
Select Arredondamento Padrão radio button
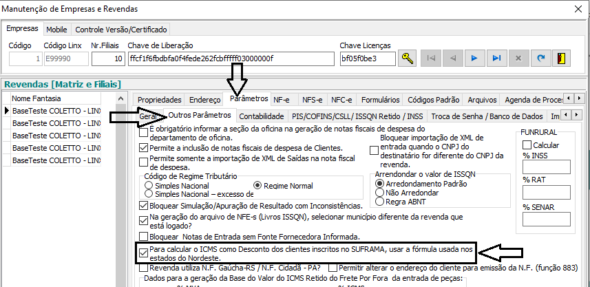coord(379,184)
